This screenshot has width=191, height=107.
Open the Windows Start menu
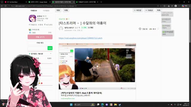71,105
